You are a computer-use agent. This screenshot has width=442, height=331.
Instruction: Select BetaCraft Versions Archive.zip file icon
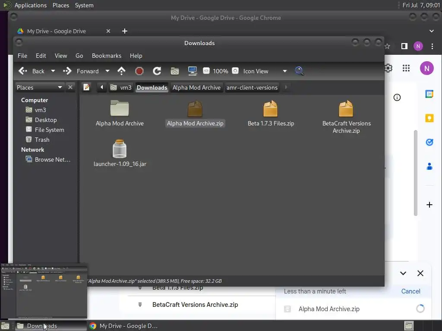pyautogui.click(x=346, y=109)
